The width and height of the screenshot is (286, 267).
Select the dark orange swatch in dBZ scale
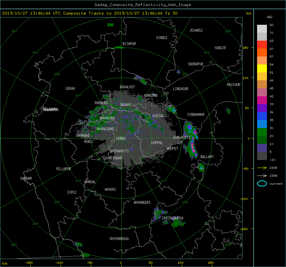(262, 52)
